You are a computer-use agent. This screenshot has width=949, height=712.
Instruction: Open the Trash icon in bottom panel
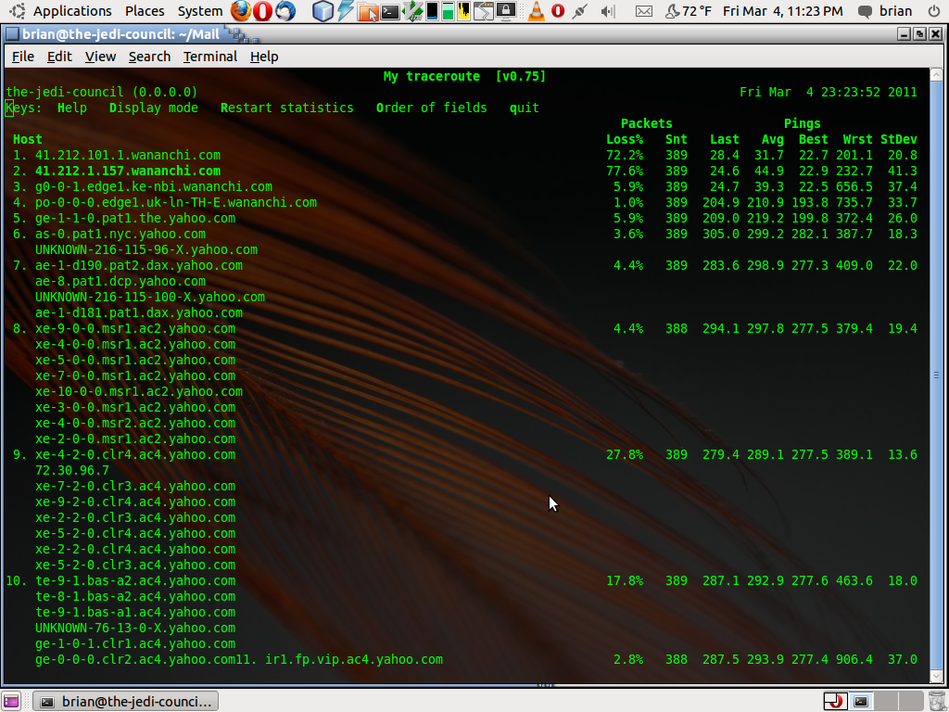(x=936, y=701)
